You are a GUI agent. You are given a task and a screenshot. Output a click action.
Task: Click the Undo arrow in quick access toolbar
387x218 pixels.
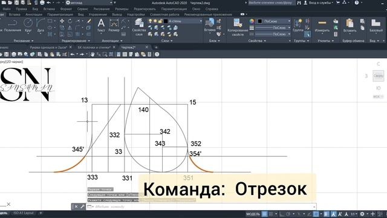(x=49, y=2)
